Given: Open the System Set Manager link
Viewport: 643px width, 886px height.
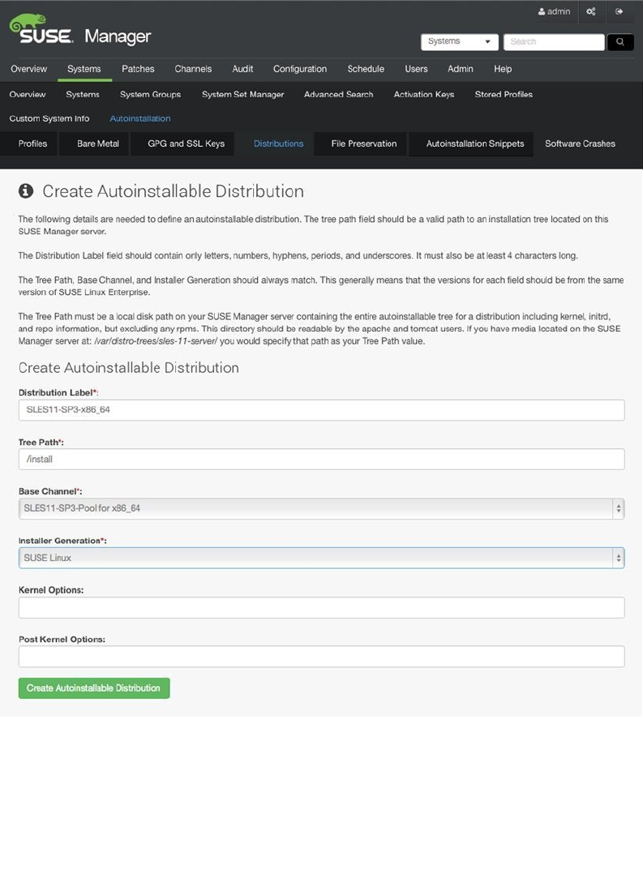Looking at the screenshot, I should [x=243, y=94].
